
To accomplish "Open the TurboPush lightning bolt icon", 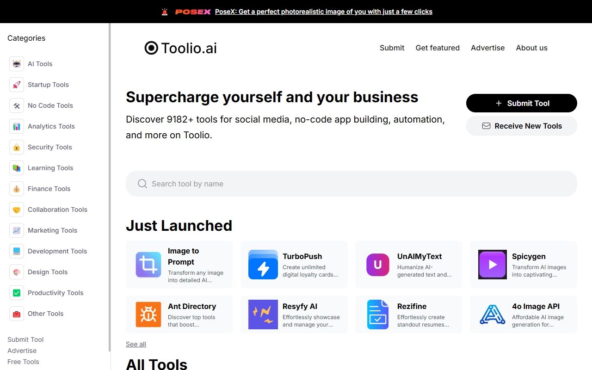I will [x=263, y=265].
